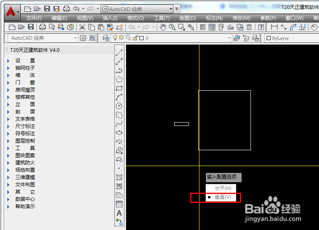This screenshot has height=230, width=319.
Task: Click the 数据中心 sidebar entry
Action: 25,199
